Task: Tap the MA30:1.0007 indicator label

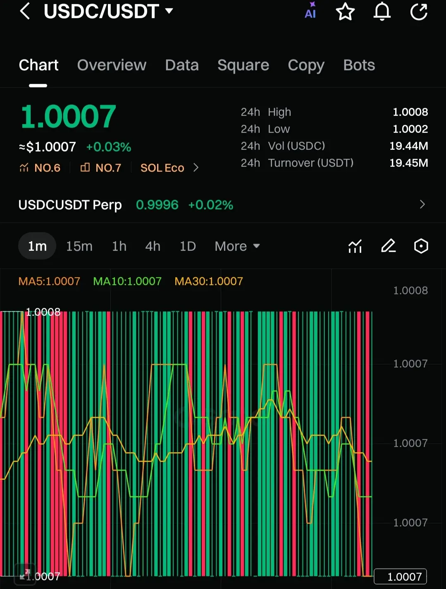Action: (209, 281)
